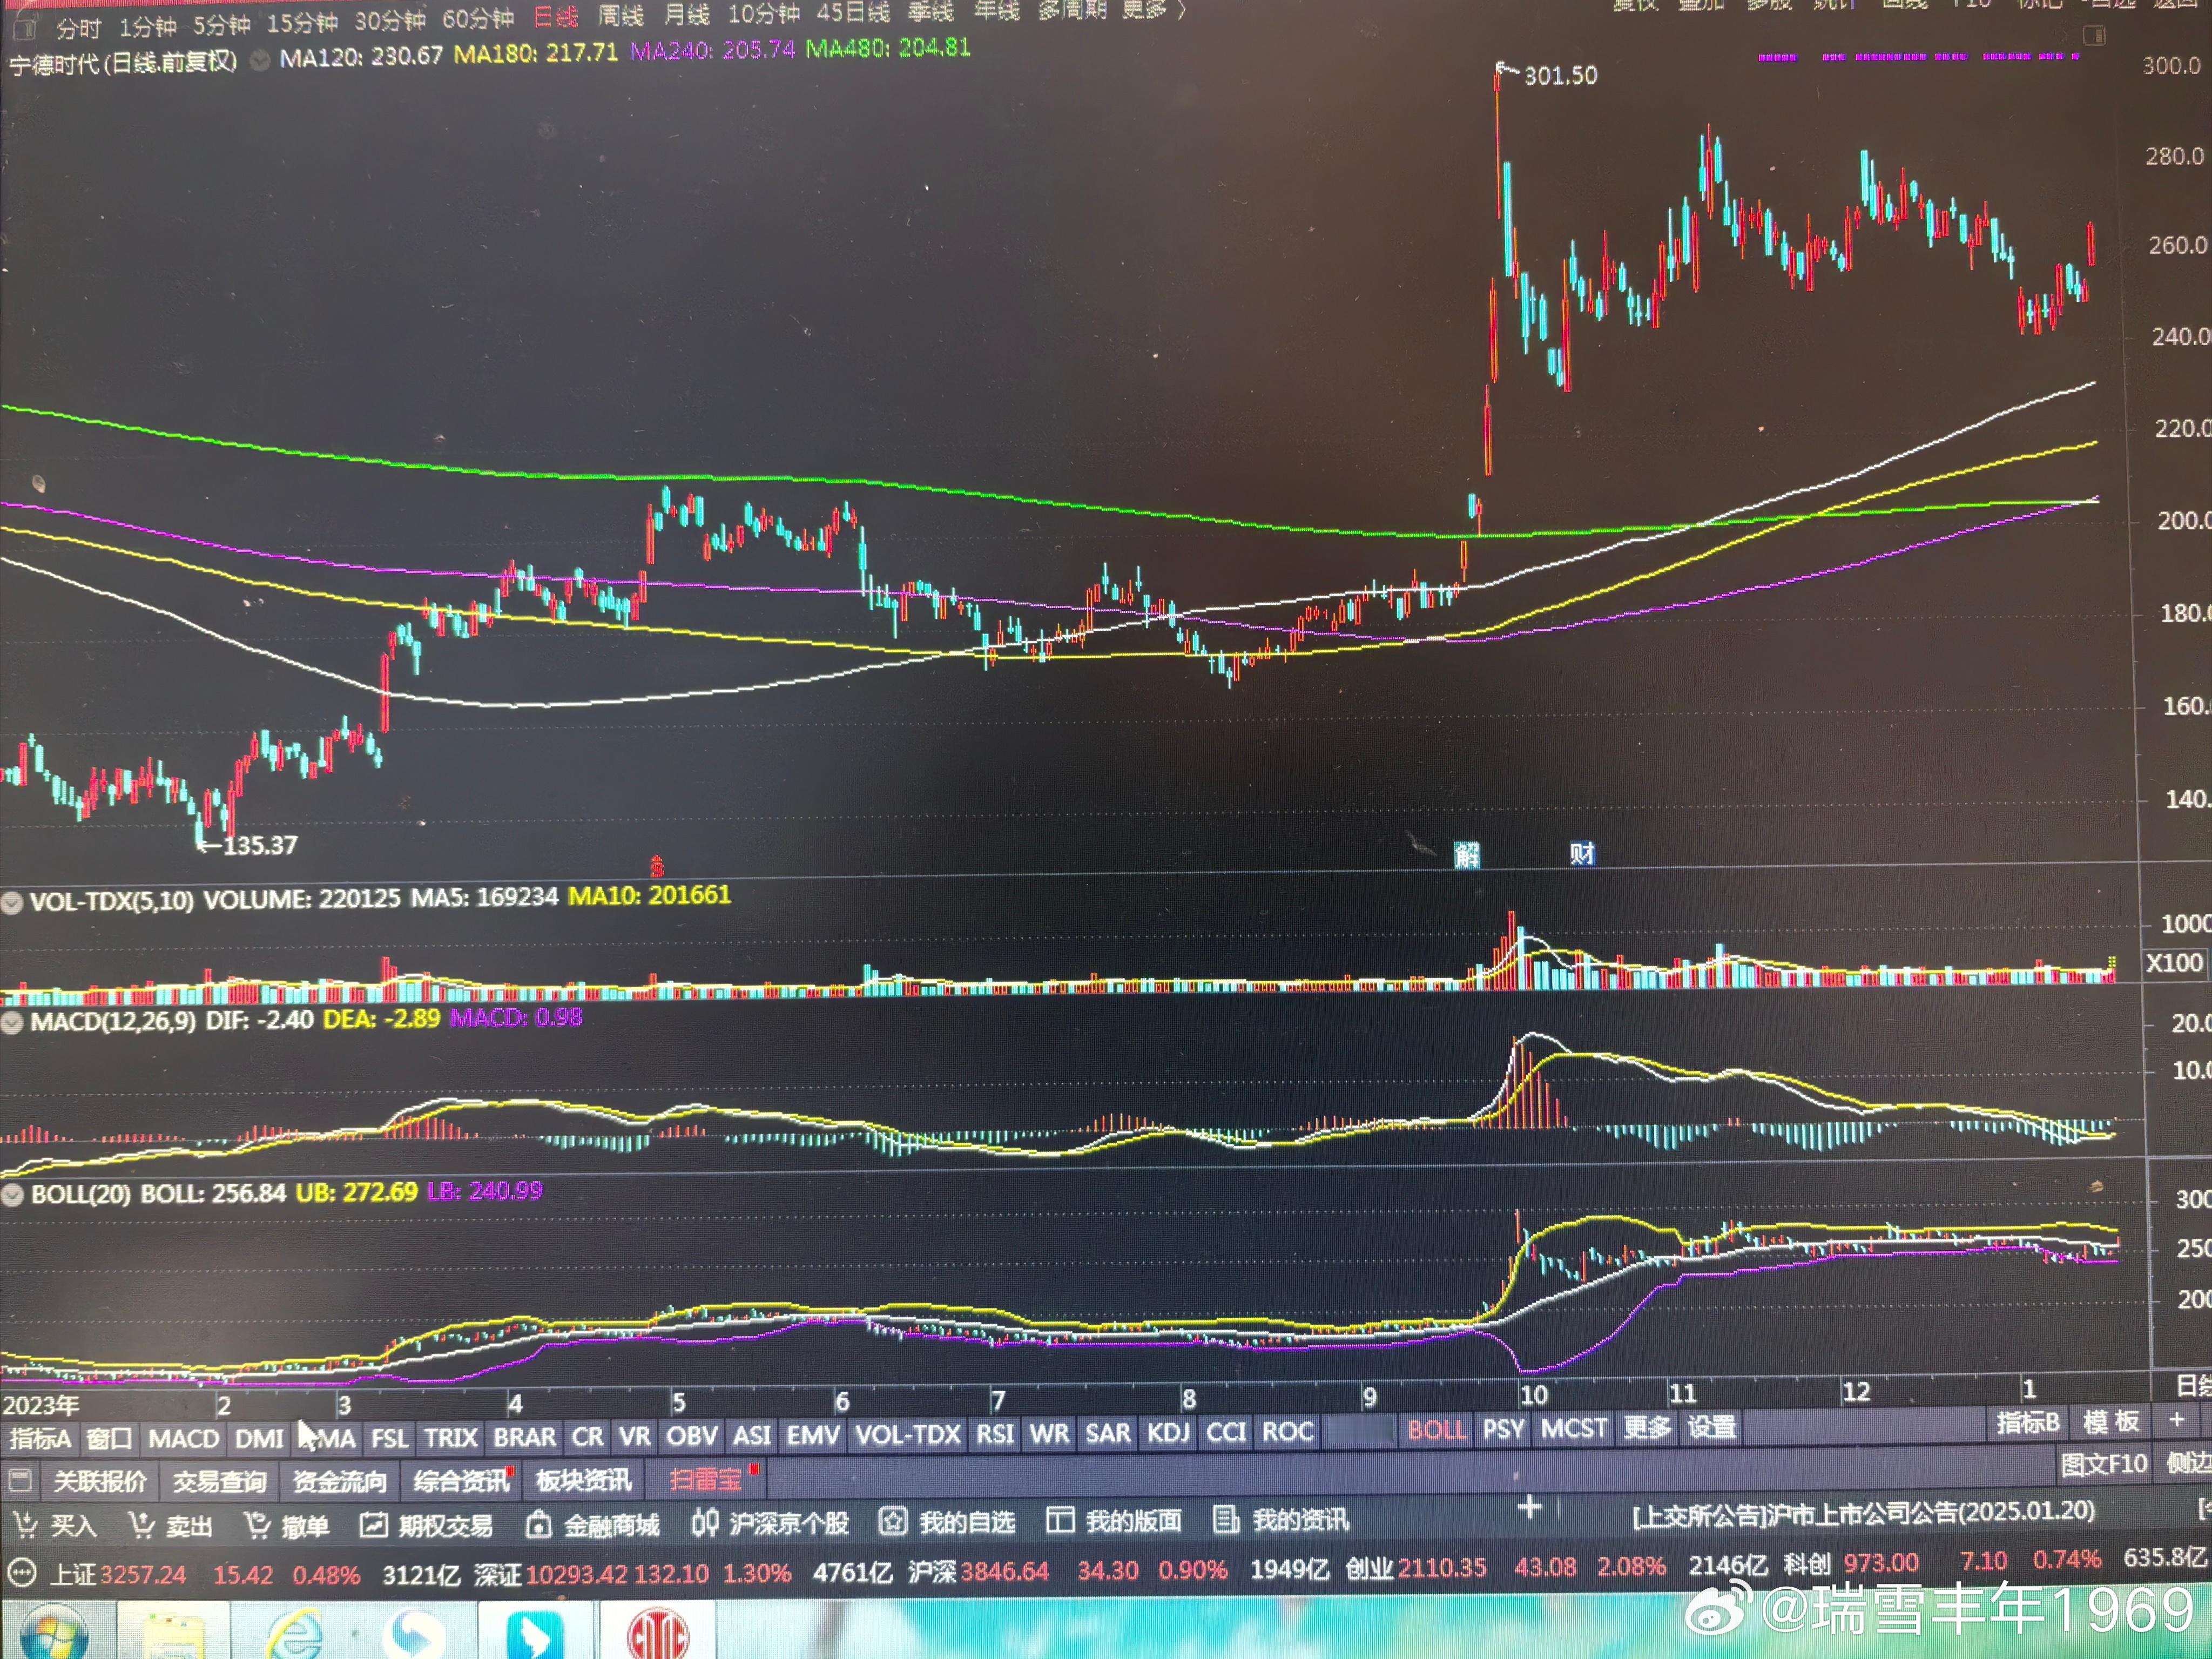
Task: Select the 月线 monthly tab
Action: pyautogui.click(x=686, y=14)
